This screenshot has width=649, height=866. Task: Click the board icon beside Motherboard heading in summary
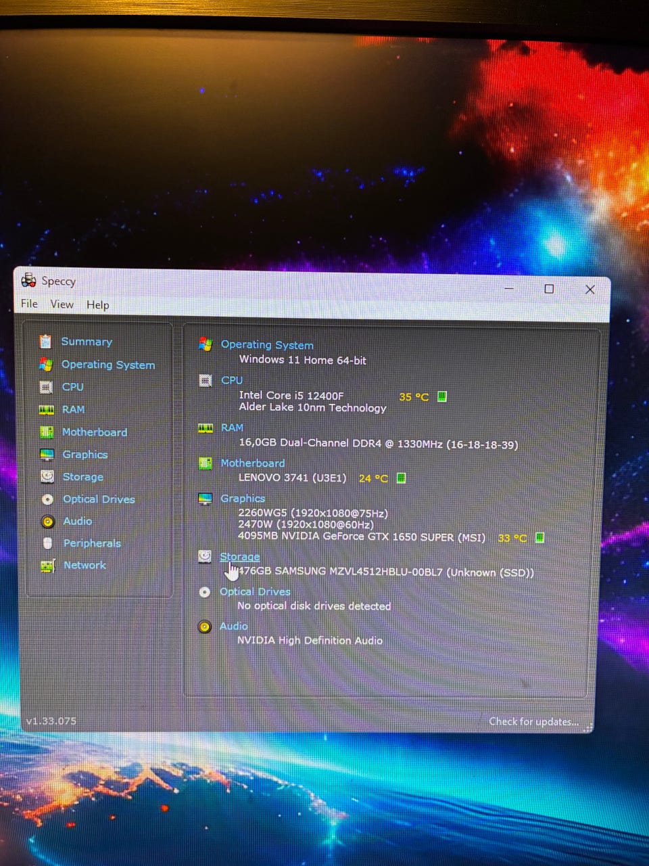[x=206, y=463]
